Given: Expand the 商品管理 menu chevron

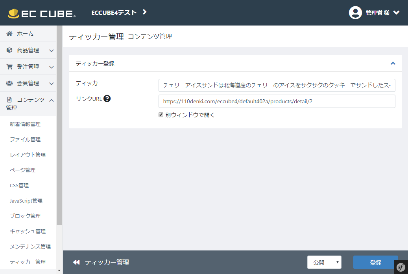Looking at the screenshot, I should pos(52,51).
